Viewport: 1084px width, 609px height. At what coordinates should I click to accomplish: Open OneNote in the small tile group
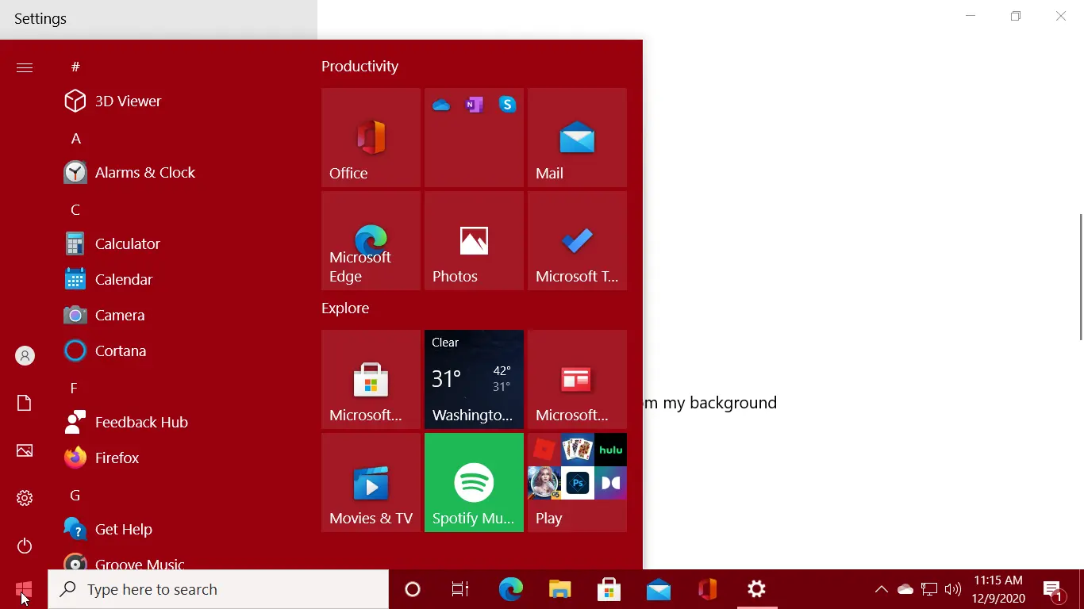[x=475, y=105]
